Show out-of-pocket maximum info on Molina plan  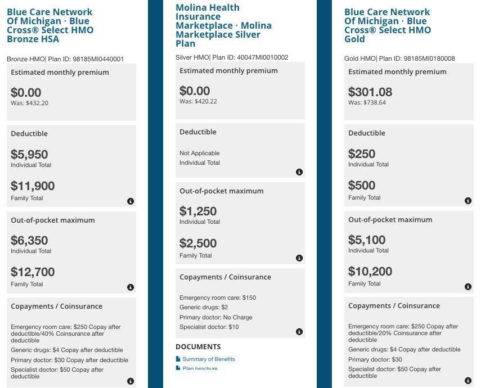(x=299, y=258)
